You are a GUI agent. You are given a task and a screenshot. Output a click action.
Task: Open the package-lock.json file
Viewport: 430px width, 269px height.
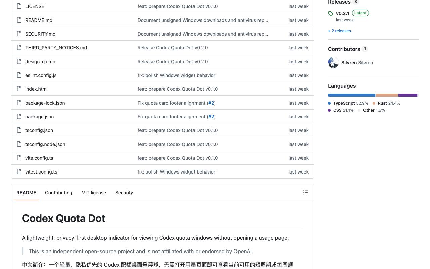45,103
